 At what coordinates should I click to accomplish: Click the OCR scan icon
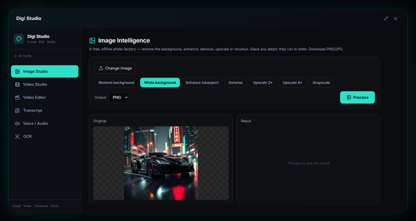pyautogui.click(x=17, y=136)
